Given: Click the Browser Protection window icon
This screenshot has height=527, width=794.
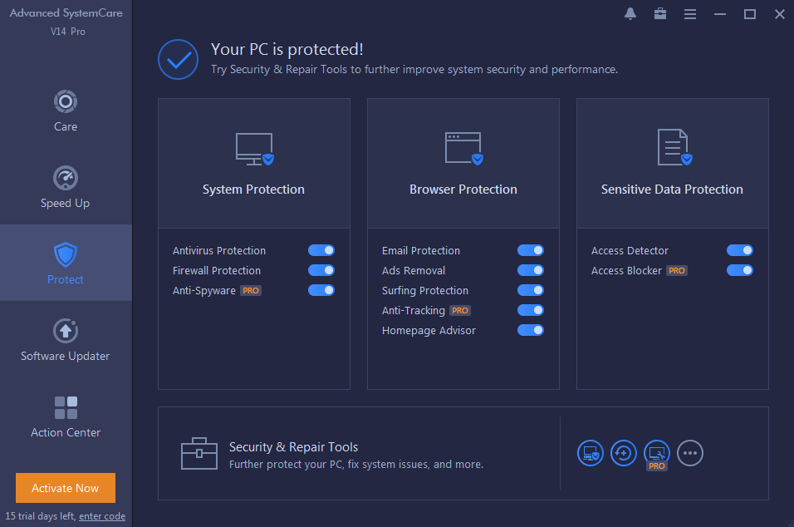Looking at the screenshot, I should tap(463, 149).
